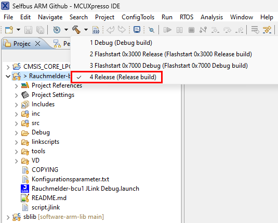Image resolution: width=278 pixels, height=223 pixels.
Task: Expand the tools folder
Action: tap(16, 152)
